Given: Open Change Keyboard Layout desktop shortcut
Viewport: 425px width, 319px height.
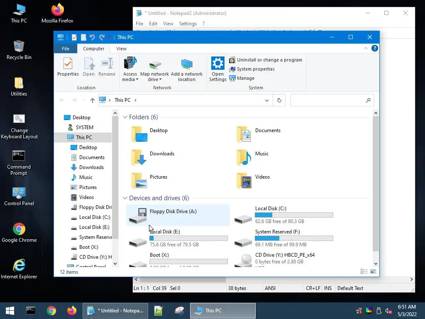Looking at the screenshot, I should click(19, 127).
